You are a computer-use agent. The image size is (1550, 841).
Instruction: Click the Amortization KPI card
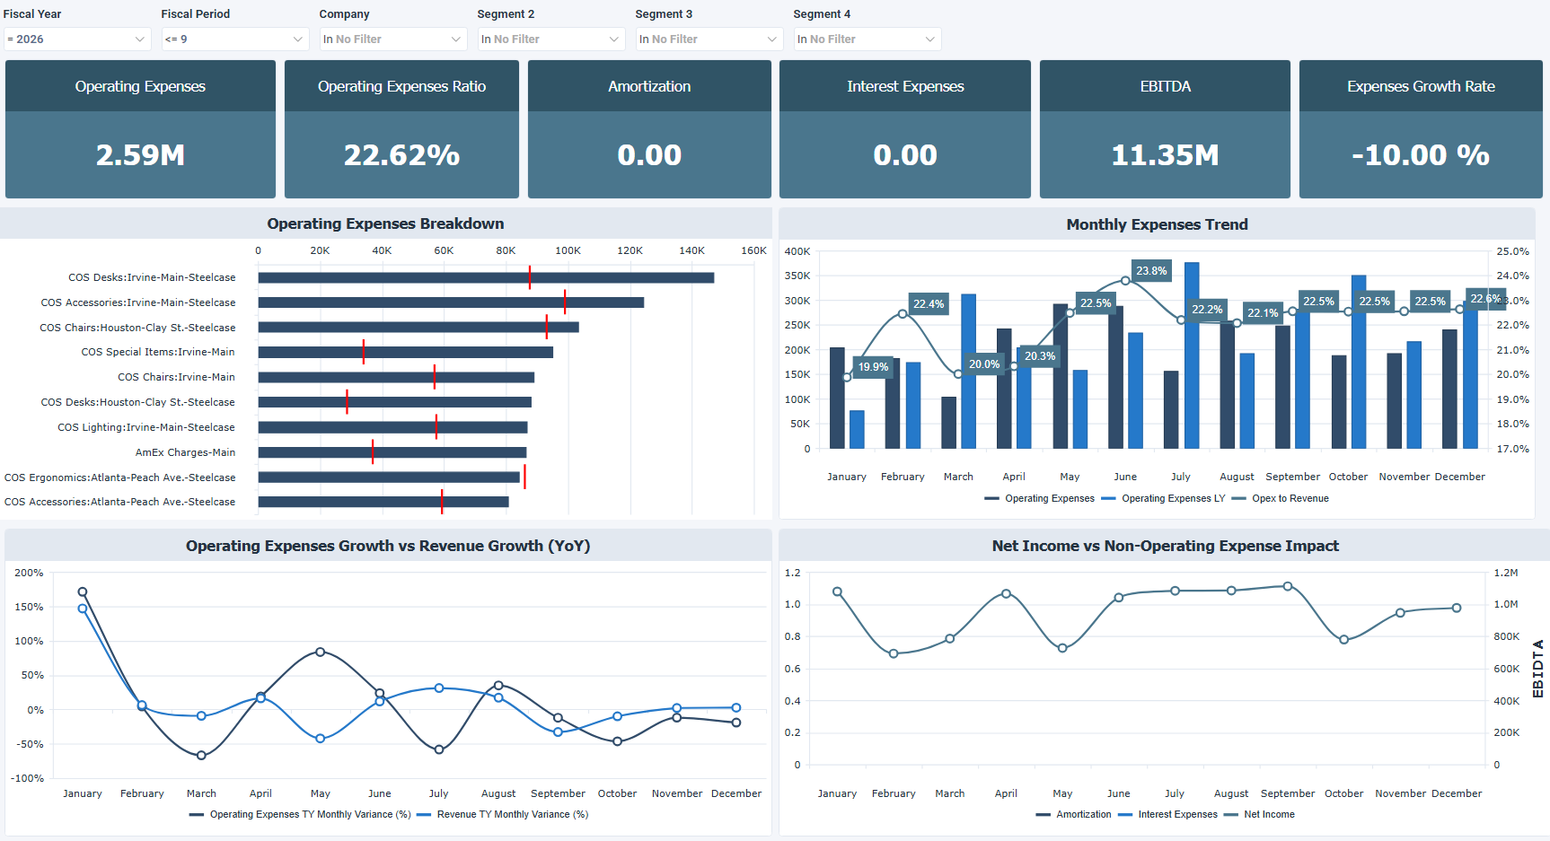point(649,129)
